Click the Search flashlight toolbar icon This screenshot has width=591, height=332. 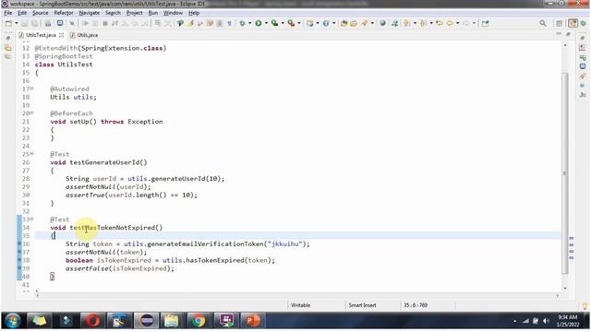point(365,23)
